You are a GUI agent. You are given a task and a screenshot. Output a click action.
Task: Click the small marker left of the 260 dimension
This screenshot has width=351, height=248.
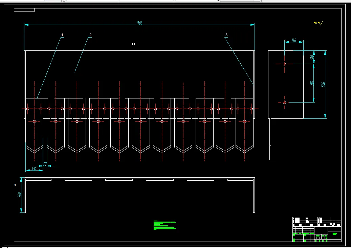click(x=15, y=185)
